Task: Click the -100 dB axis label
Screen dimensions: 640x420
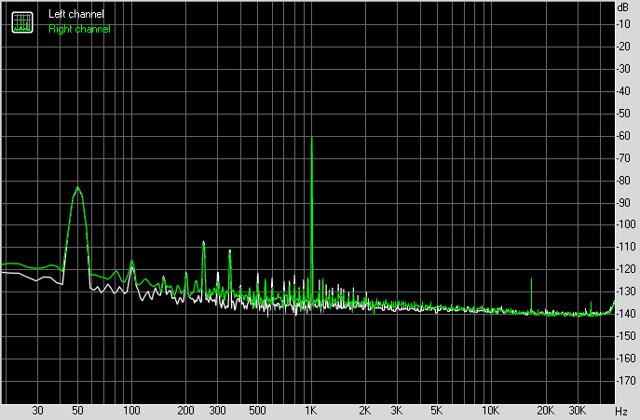Action: tap(626, 224)
